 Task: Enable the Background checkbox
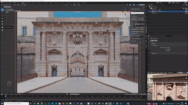[x=131, y=16]
